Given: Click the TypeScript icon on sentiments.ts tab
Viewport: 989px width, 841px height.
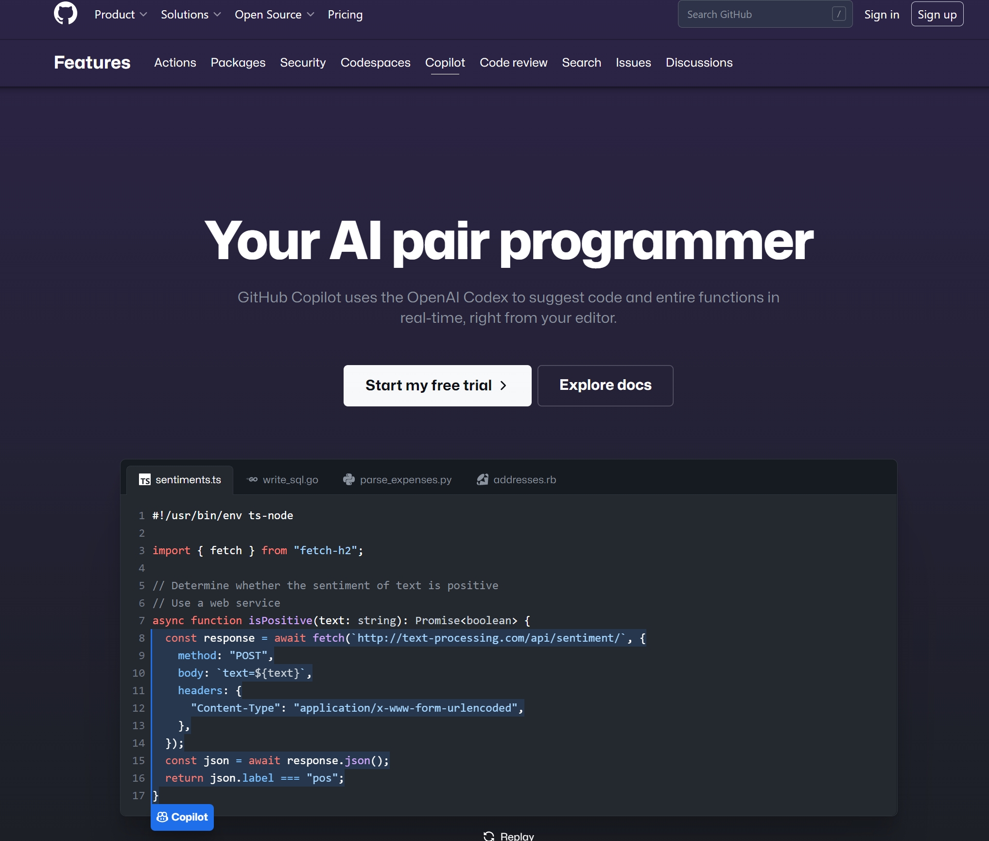Looking at the screenshot, I should click(145, 479).
